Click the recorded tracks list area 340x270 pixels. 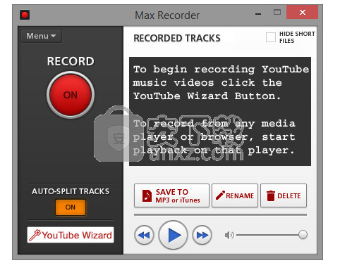[x=220, y=111]
